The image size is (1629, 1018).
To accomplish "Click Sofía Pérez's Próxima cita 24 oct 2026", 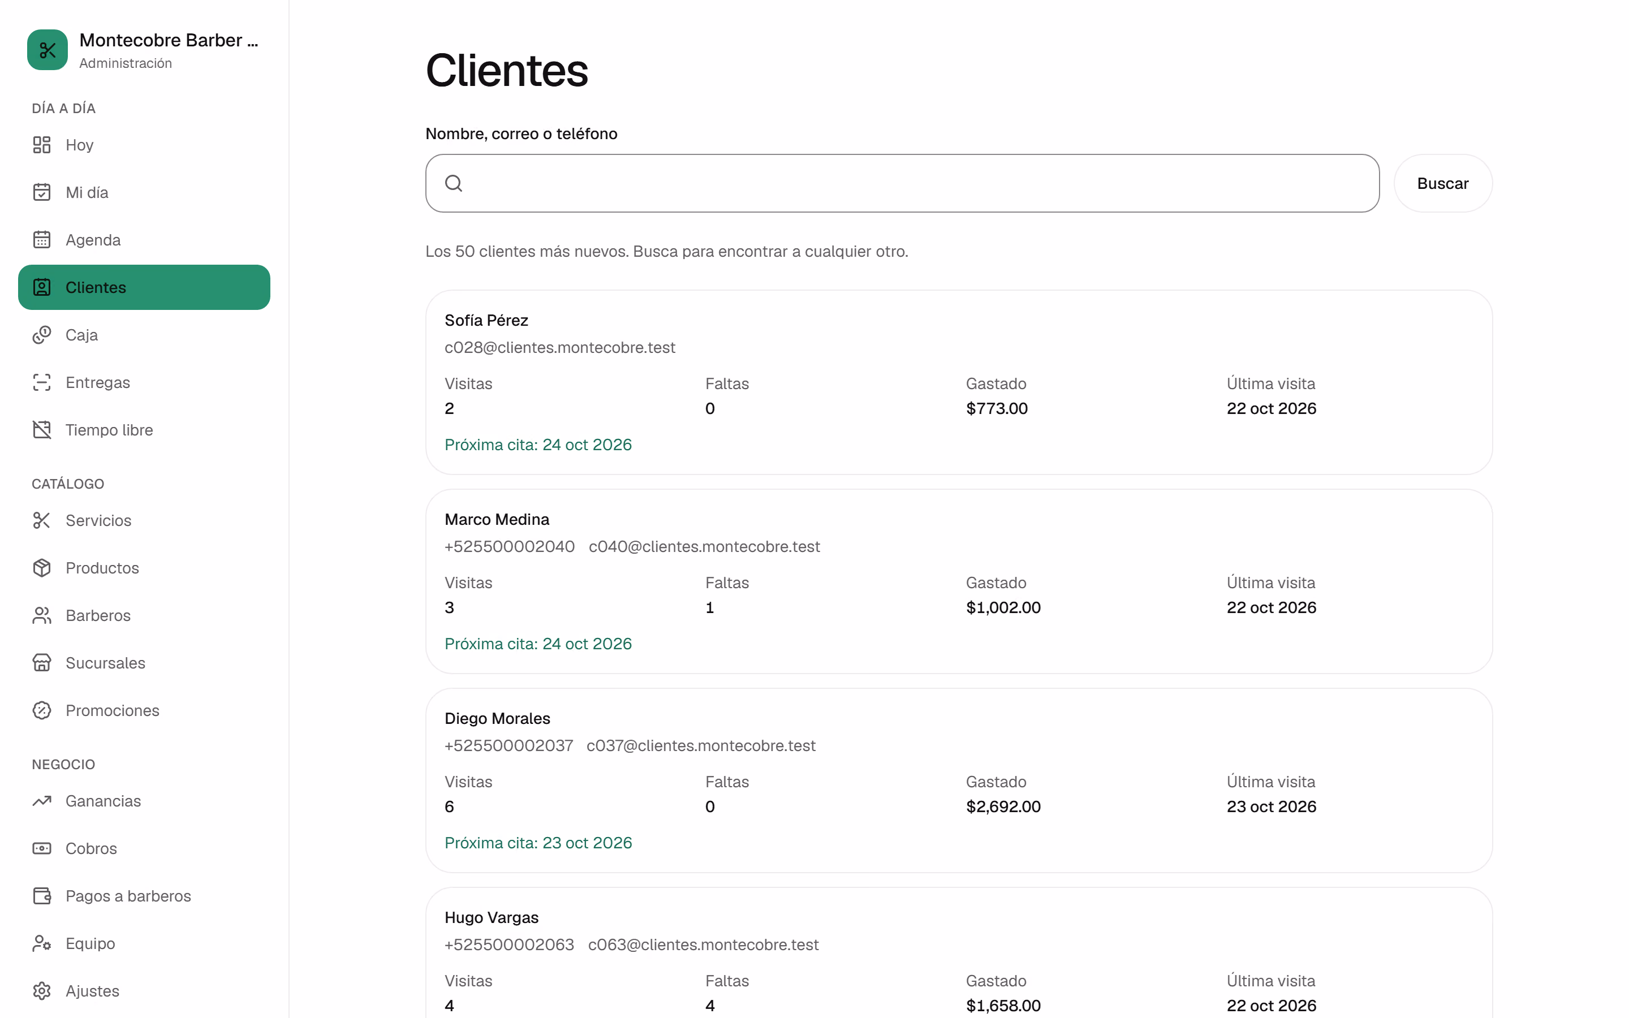I will [538, 445].
